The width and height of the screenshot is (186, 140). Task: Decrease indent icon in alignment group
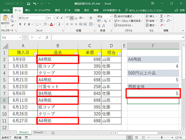click(81, 24)
